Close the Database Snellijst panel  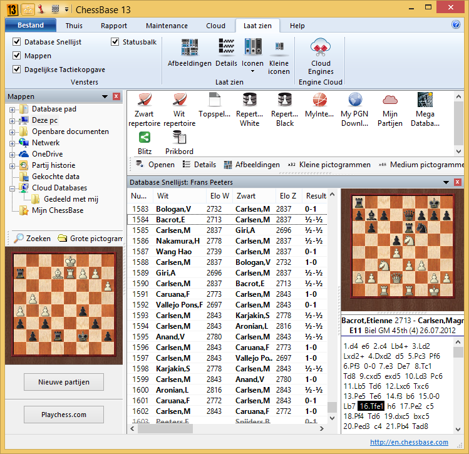point(457,182)
